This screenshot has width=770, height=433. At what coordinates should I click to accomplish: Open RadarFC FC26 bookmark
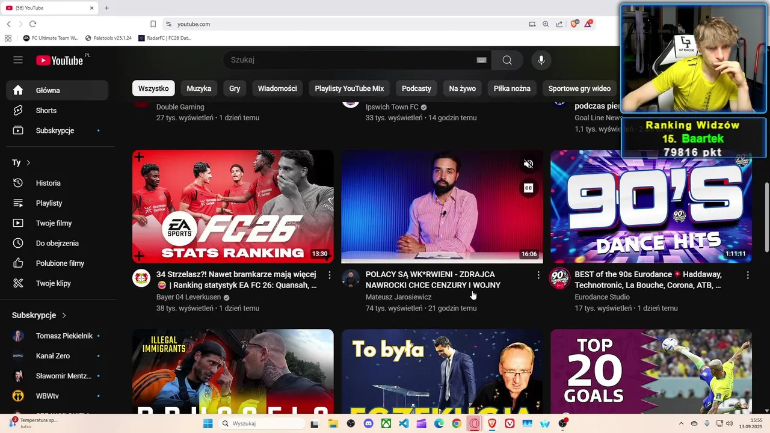coord(165,38)
